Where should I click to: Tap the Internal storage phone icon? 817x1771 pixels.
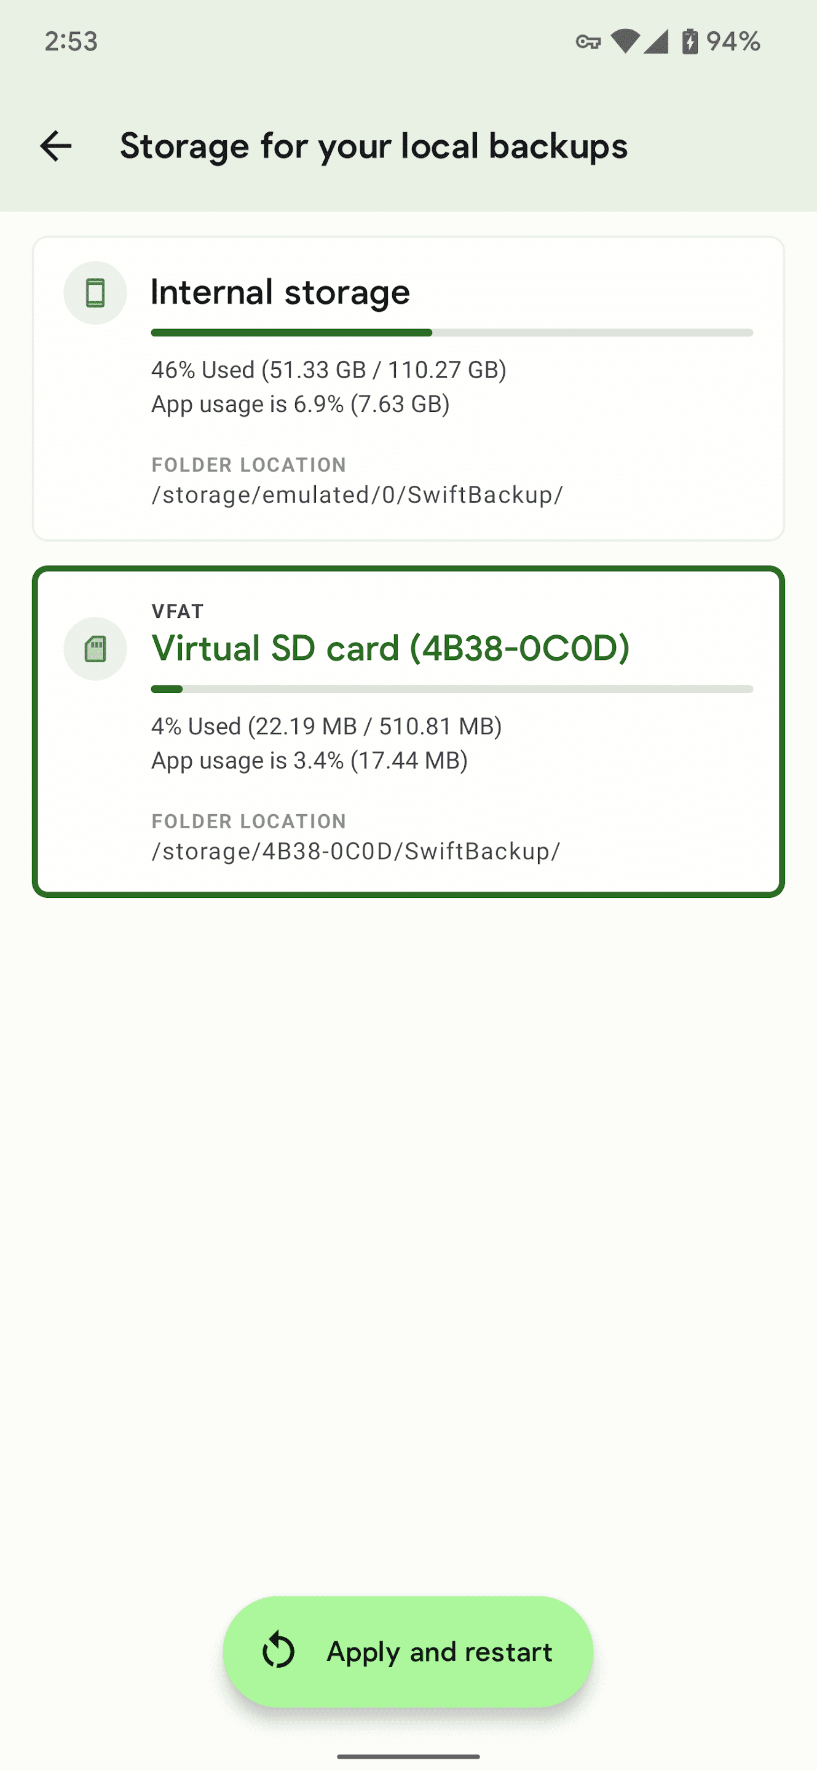pos(95,293)
